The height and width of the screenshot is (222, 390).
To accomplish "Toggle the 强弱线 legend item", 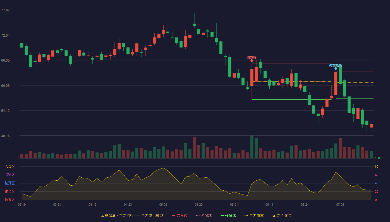I will click(204, 215).
